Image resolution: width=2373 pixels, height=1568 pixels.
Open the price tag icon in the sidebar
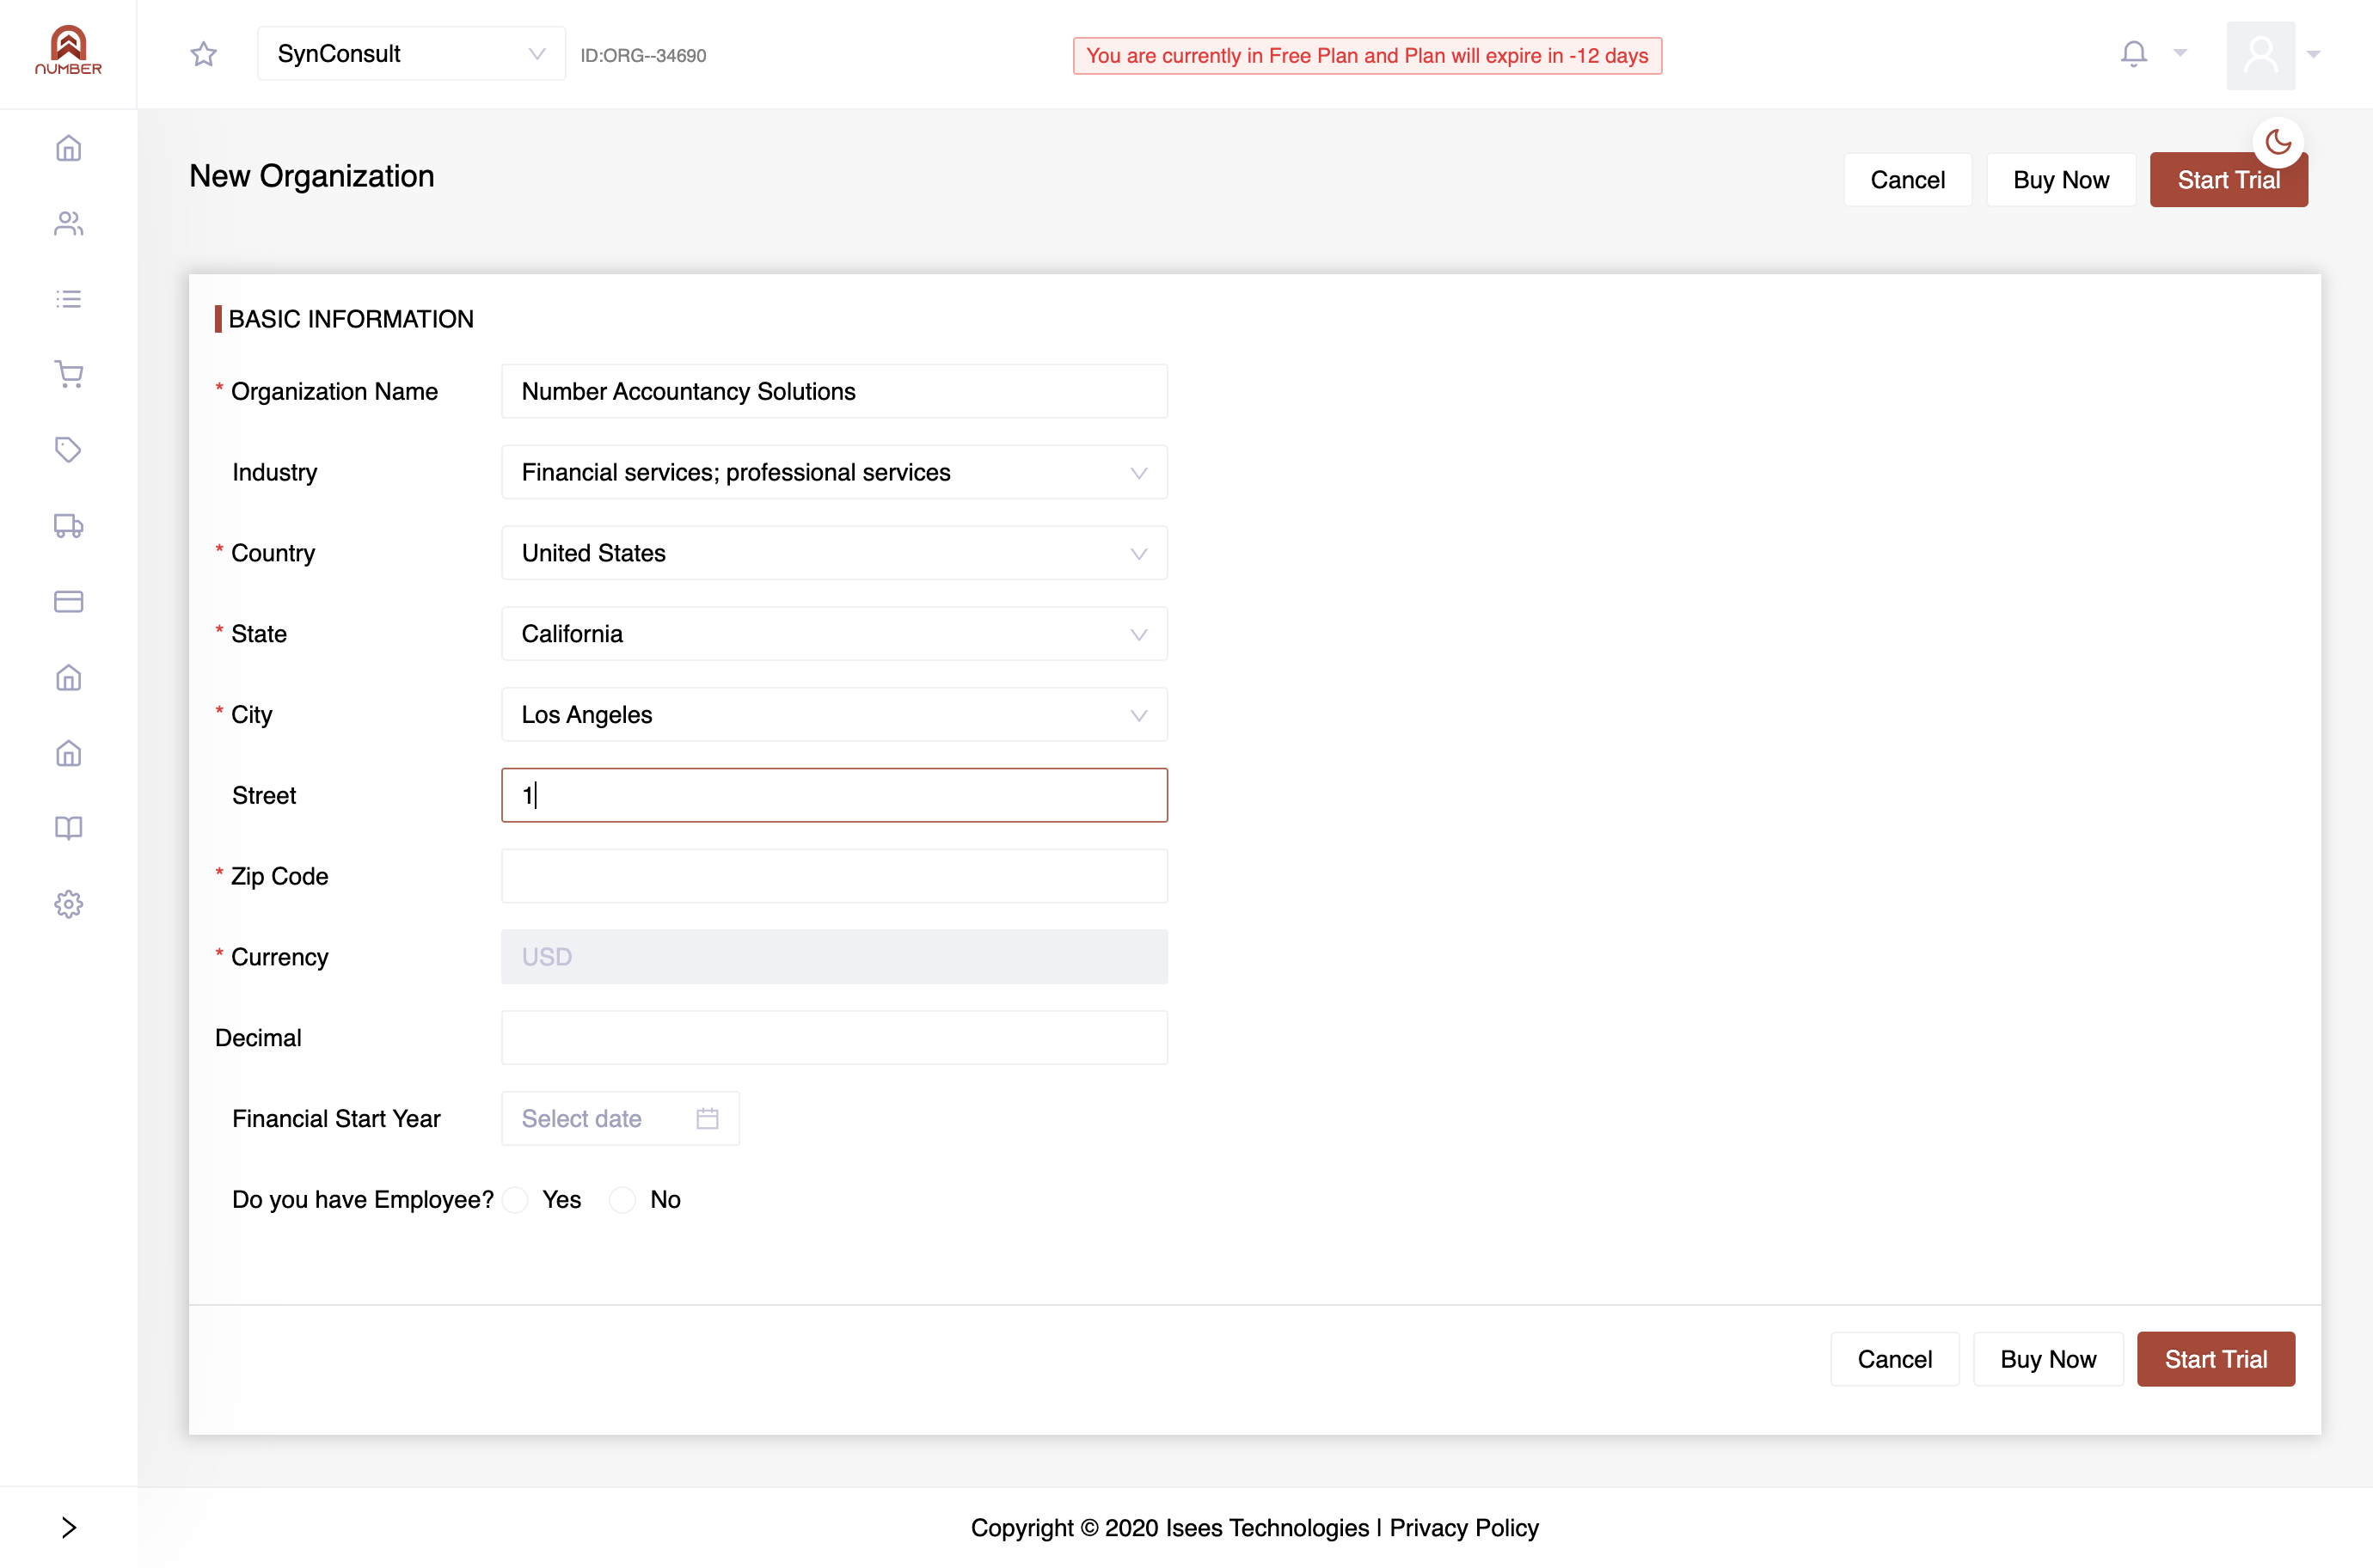point(69,450)
